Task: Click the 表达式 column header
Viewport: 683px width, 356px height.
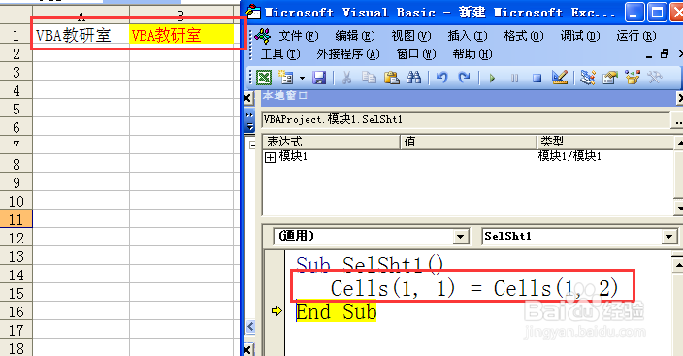Action: 331,142
